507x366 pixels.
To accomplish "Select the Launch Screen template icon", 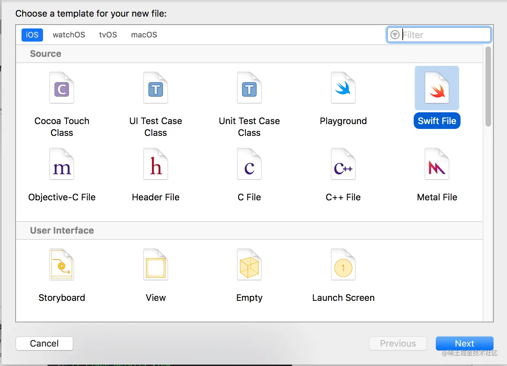I will [343, 264].
